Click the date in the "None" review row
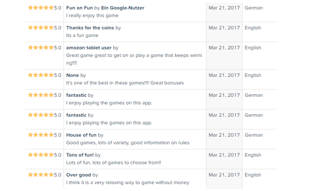 [x=224, y=75]
